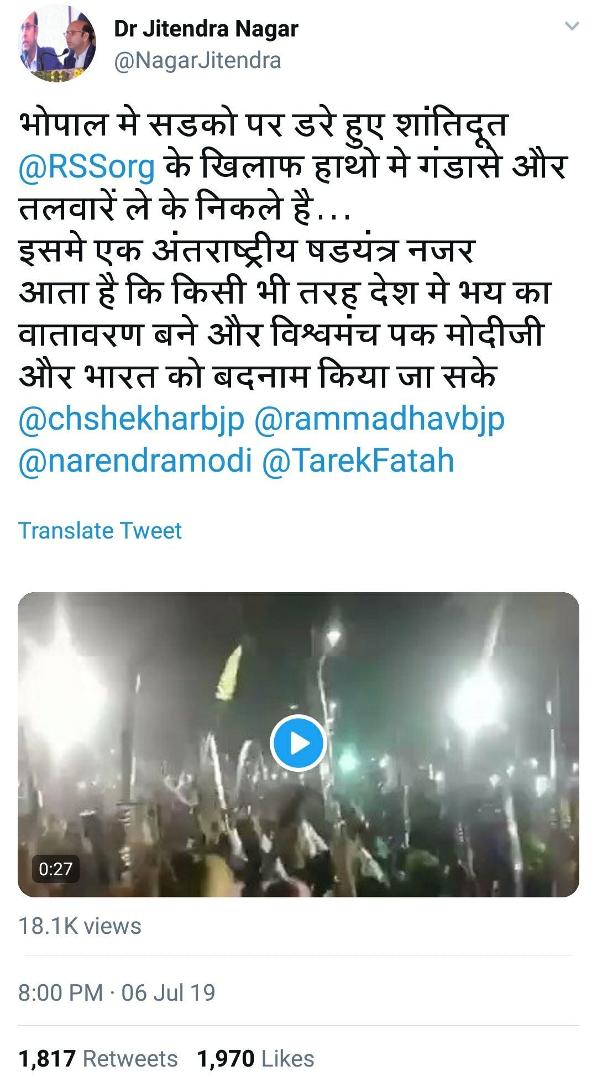View the 1,817 Retweets list
This screenshot has width=597, height=1087.
pyautogui.click(x=98, y=1059)
